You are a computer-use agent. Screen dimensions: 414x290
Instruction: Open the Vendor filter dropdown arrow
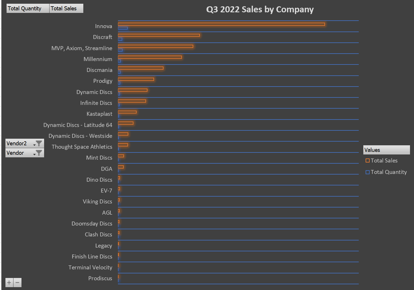(34, 154)
